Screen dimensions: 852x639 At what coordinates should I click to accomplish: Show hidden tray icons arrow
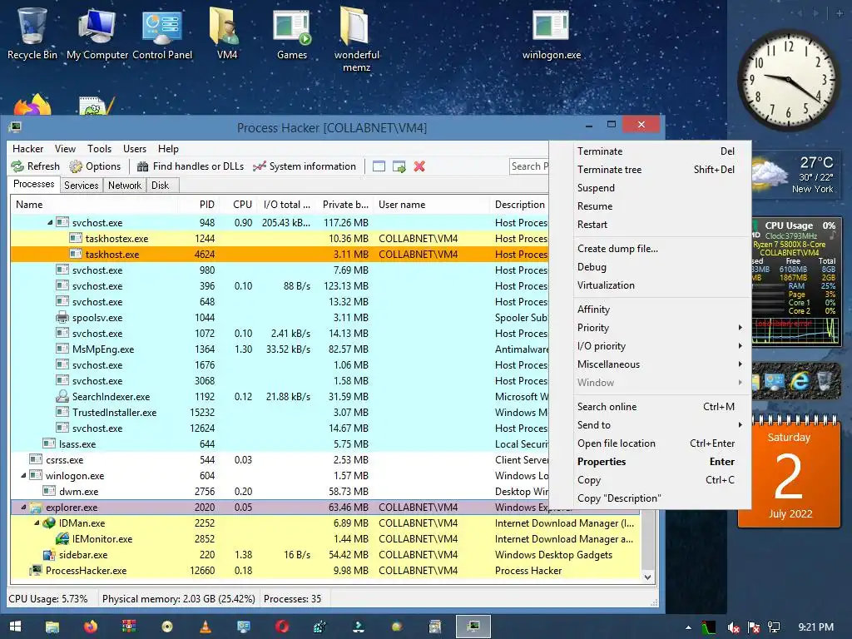[688, 627]
